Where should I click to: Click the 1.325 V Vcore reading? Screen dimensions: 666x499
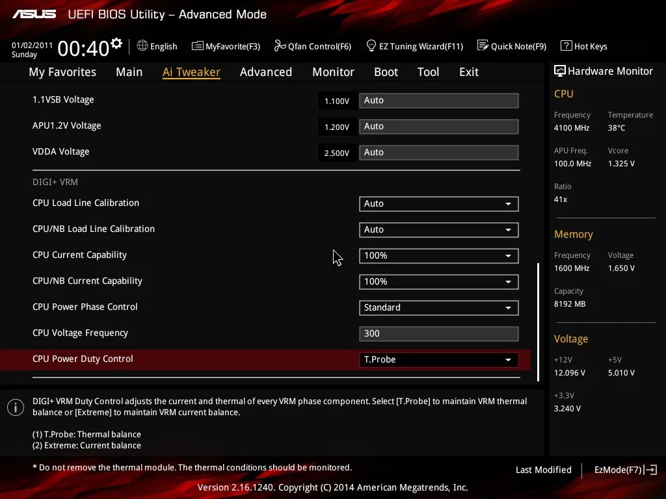621,163
